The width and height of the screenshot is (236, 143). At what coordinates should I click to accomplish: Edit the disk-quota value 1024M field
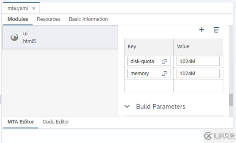tap(198, 61)
